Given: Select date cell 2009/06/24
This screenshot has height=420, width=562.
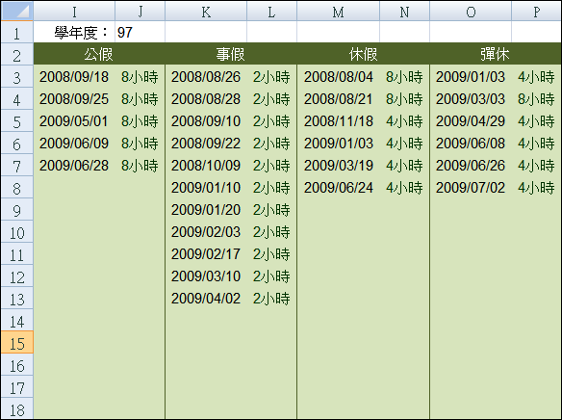Looking at the screenshot, I should pos(339,188).
